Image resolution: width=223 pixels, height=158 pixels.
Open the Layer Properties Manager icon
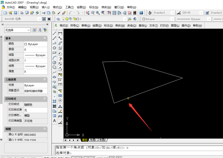pyautogui.click(x=58, y=19)
